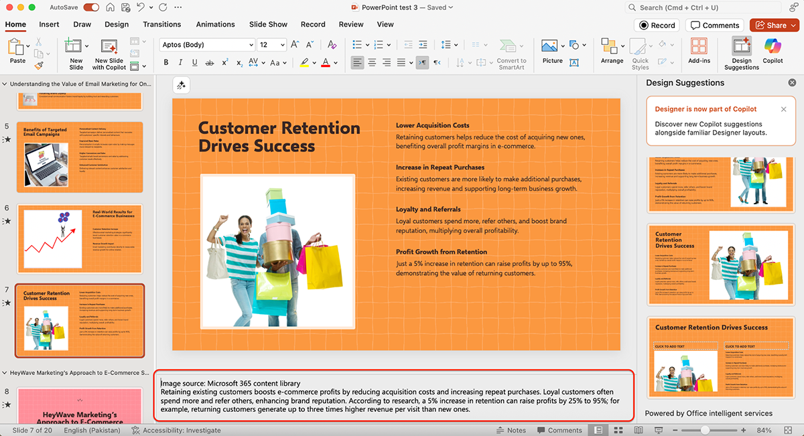Image resolution: width=804 pixels, height=436 pixels.
Task: Click the Paste clipboard icon
Action: [16, 47]
